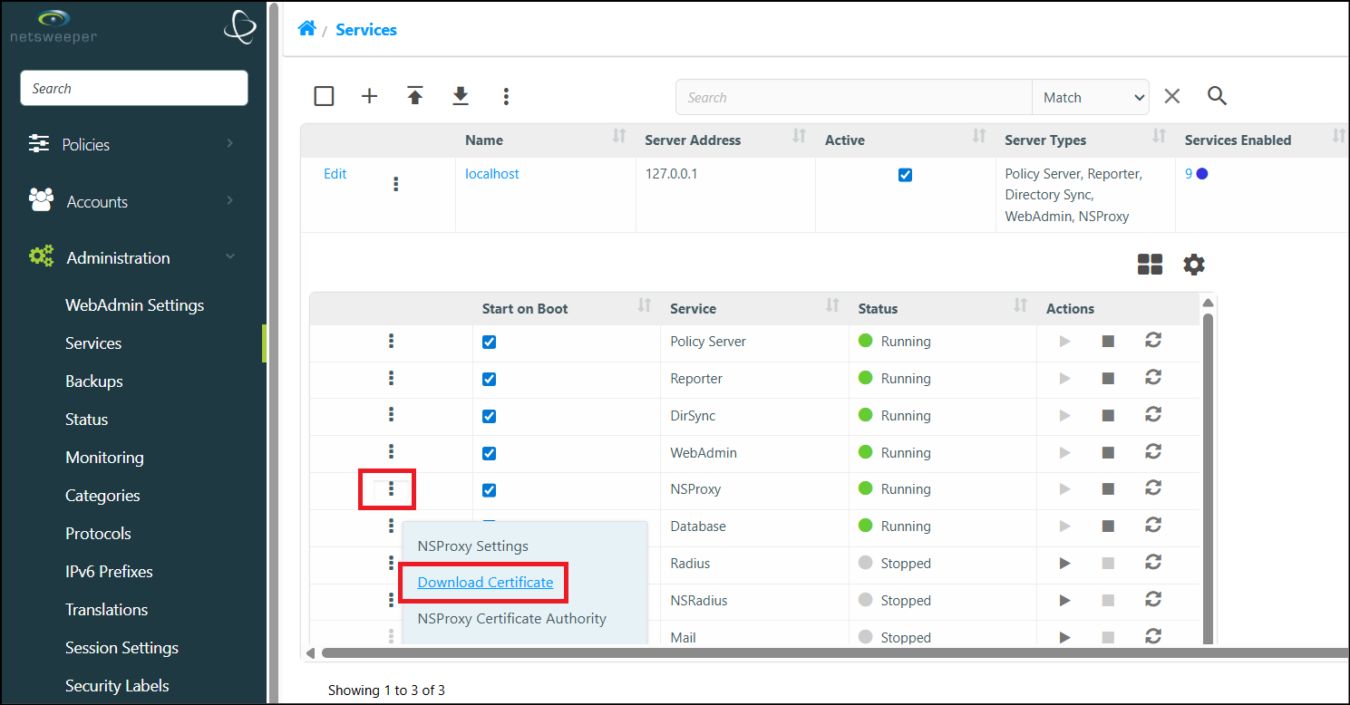Open NSProxy row three-dot menu

click(x=391, y=489)
